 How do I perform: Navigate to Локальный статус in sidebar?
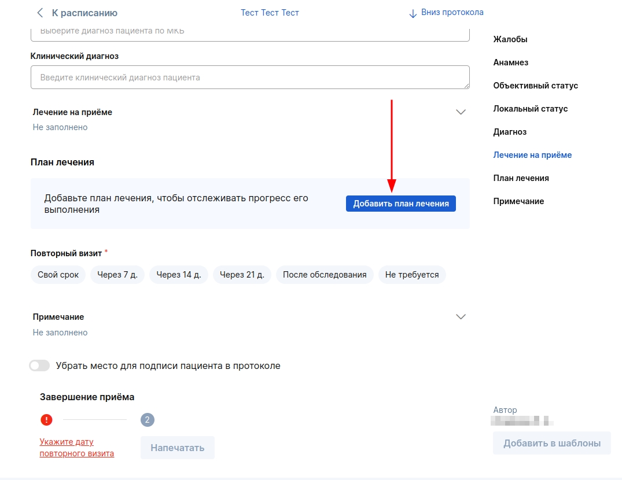click(530, 109)
